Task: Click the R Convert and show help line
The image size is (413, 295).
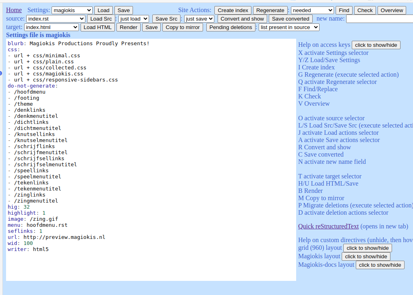Action: (324, 147)
